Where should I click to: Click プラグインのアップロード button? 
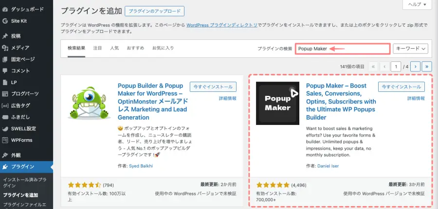tap(153, 10)
